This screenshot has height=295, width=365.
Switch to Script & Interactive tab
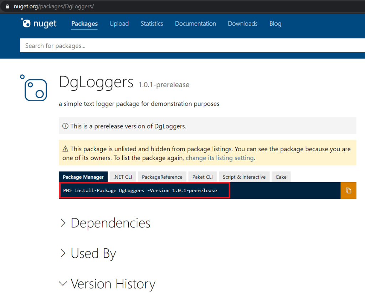coord(244,177)
